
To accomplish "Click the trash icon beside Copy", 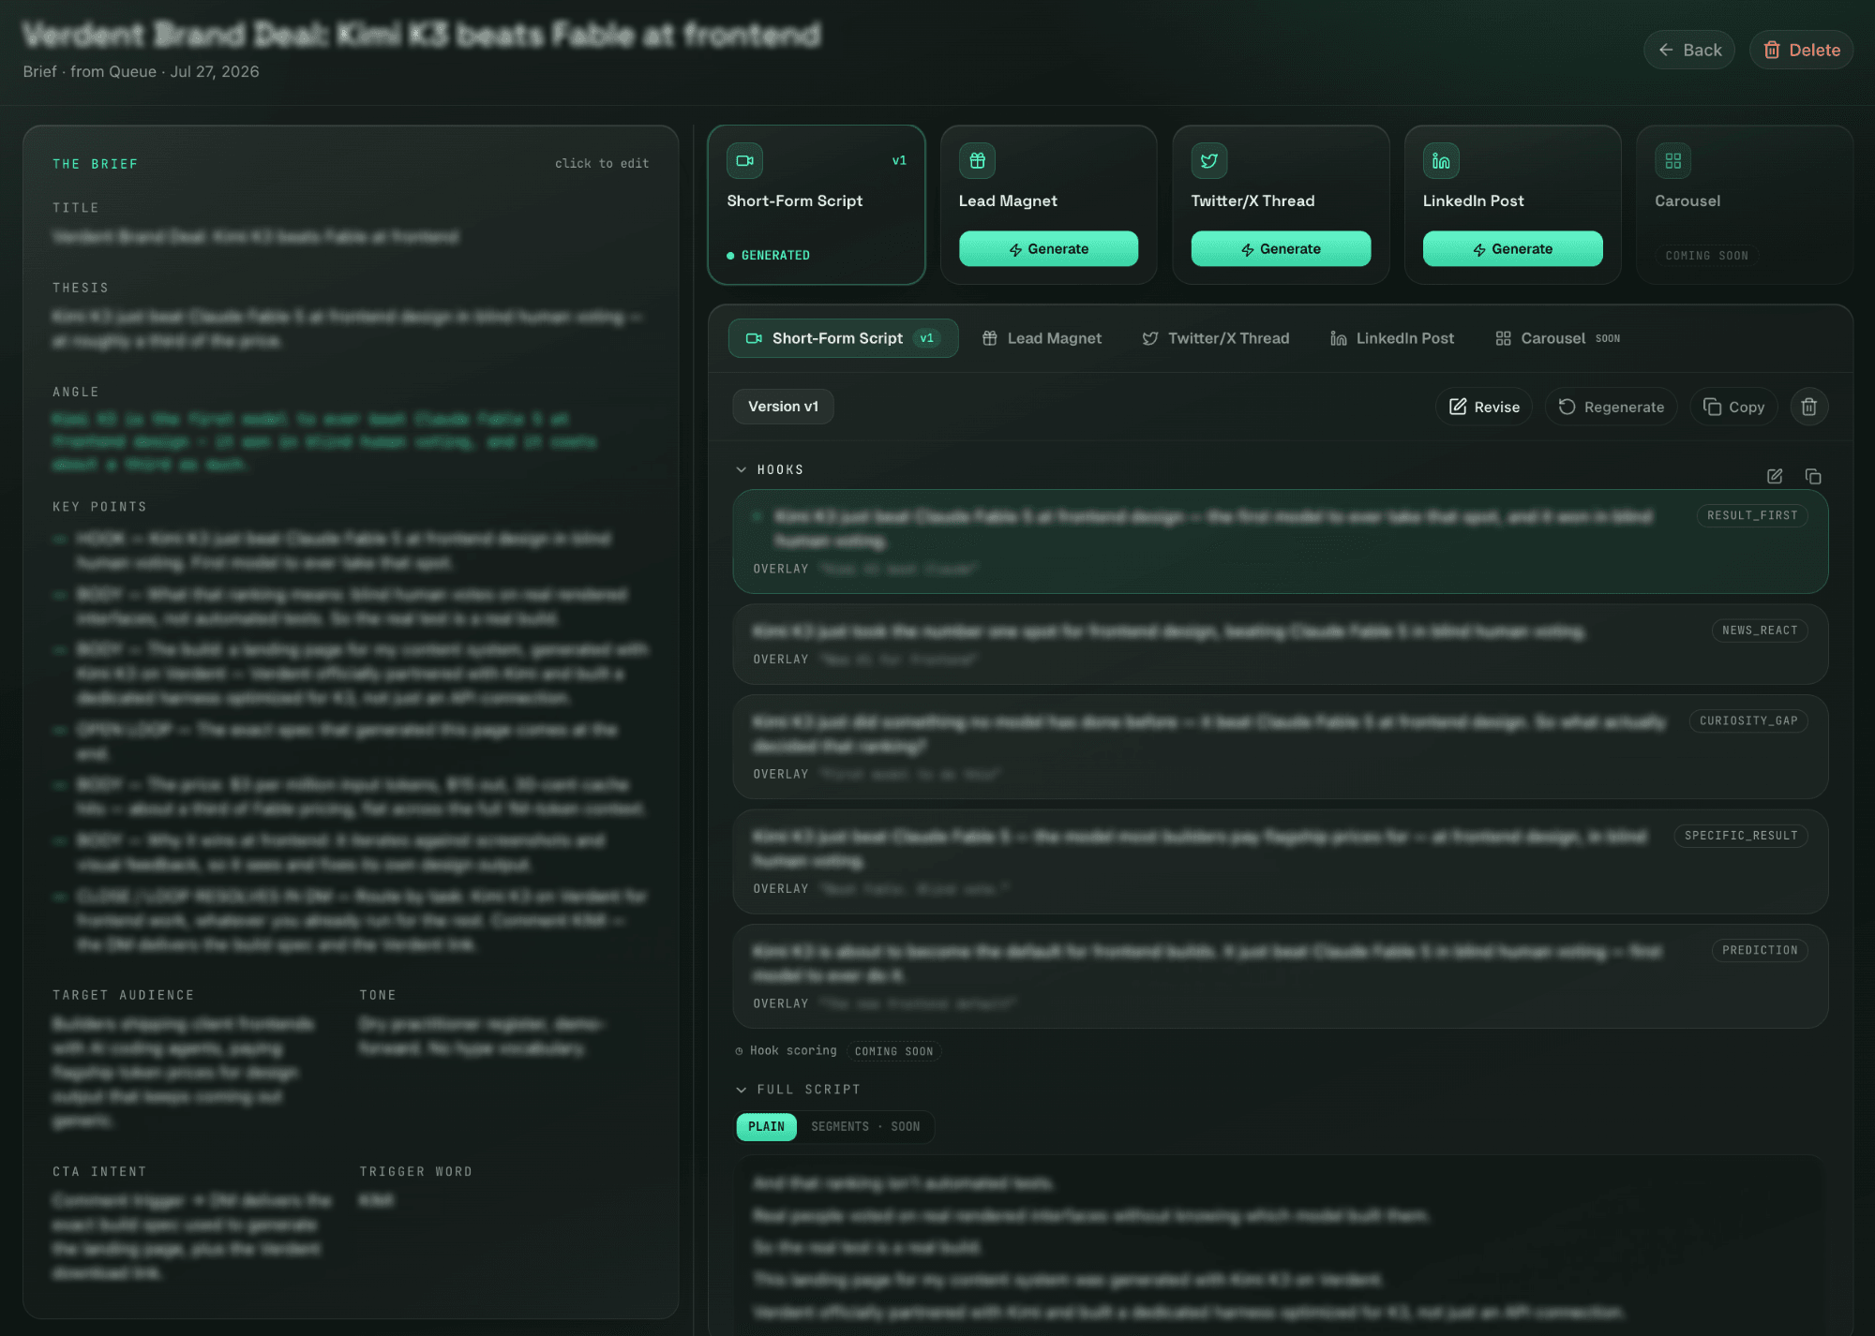I will pyautogui.click(x=1809, y=407).
